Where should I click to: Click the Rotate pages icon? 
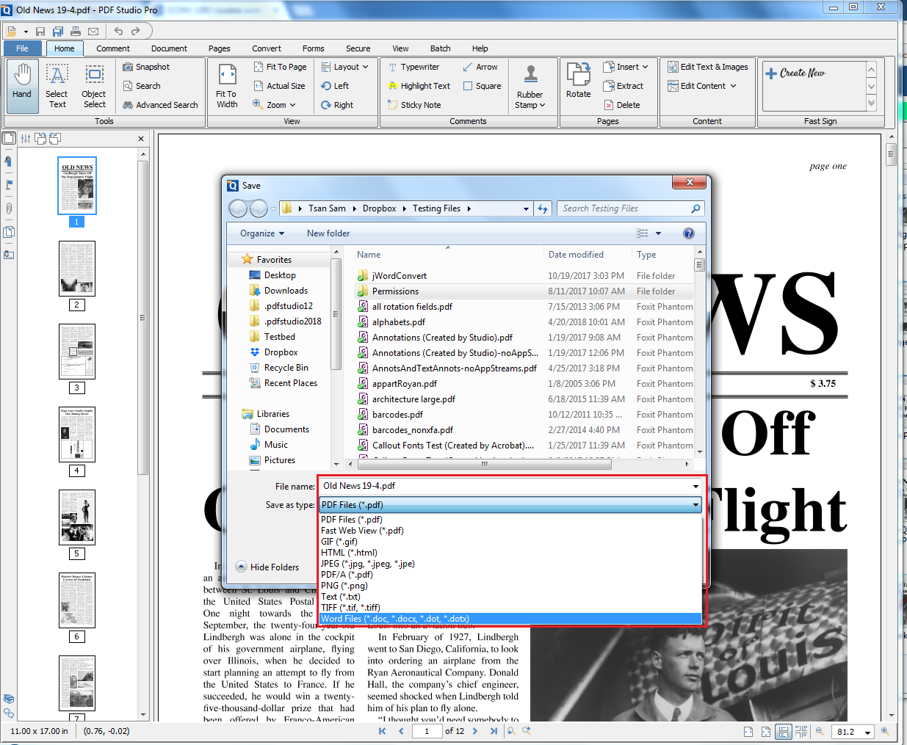pos(578,81)
